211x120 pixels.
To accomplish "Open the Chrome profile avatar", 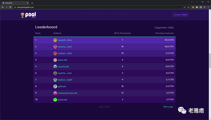I will click(204, 7).
